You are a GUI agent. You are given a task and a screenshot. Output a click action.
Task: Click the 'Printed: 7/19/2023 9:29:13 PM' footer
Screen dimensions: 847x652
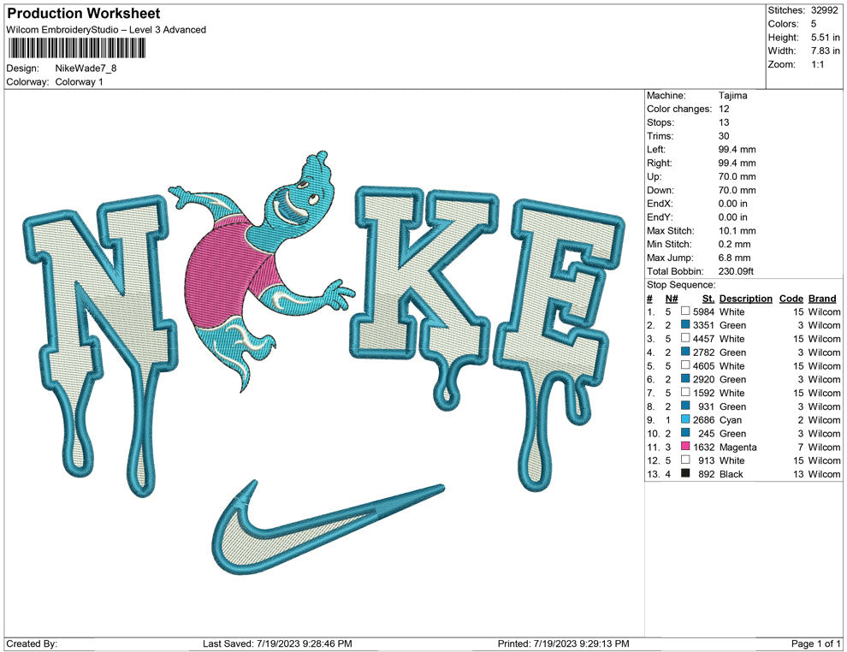pos(564,643)
